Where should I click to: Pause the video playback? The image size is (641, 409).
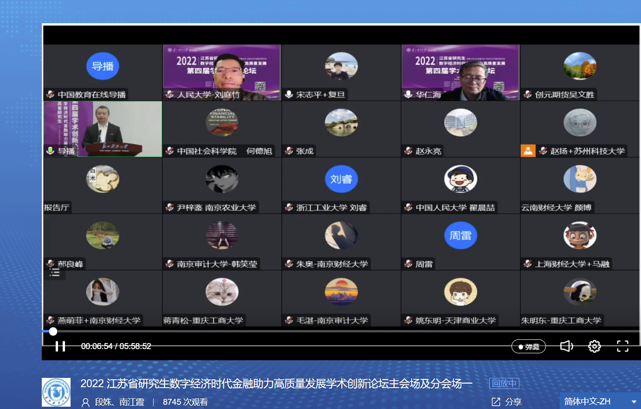(60, 346)
